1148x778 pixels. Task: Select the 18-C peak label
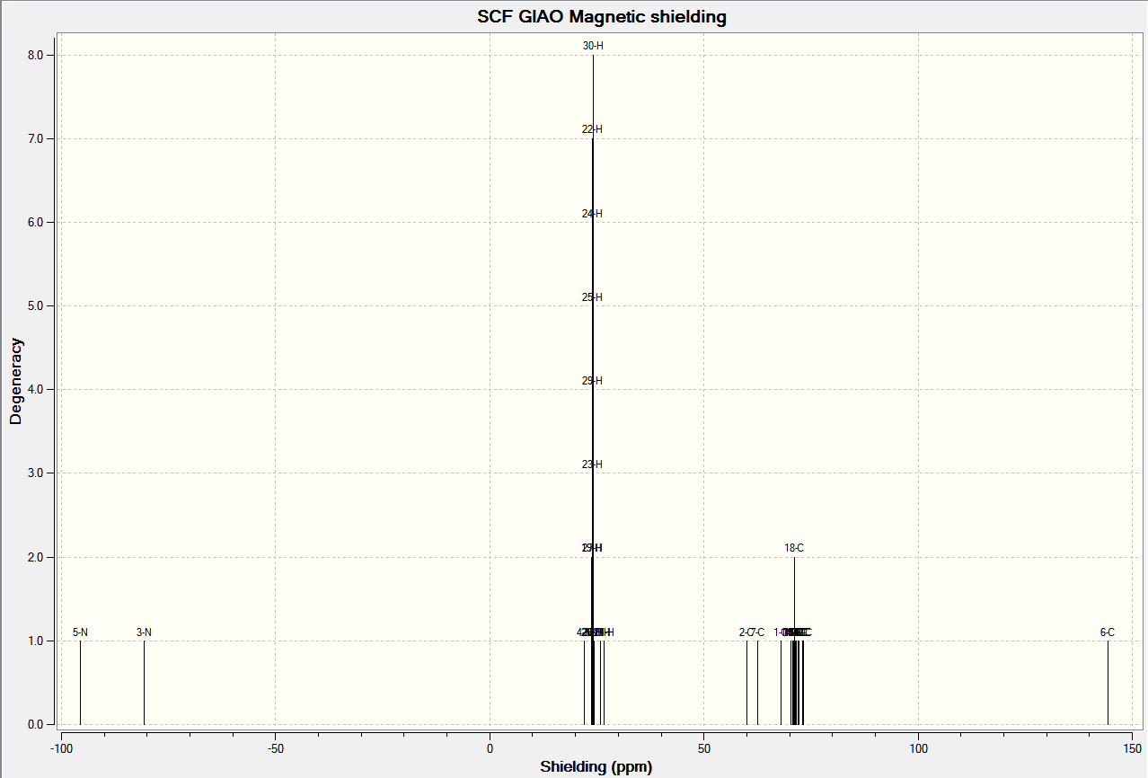tap(794, 548)
